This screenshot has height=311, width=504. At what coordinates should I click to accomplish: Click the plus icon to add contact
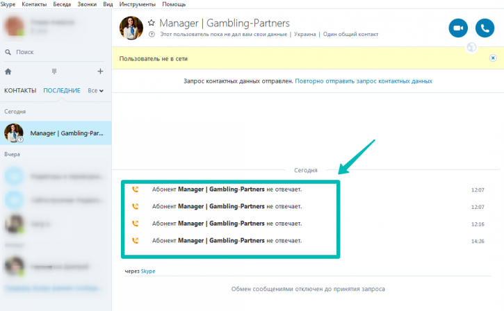pyautogui.click(x=100, y=72)
